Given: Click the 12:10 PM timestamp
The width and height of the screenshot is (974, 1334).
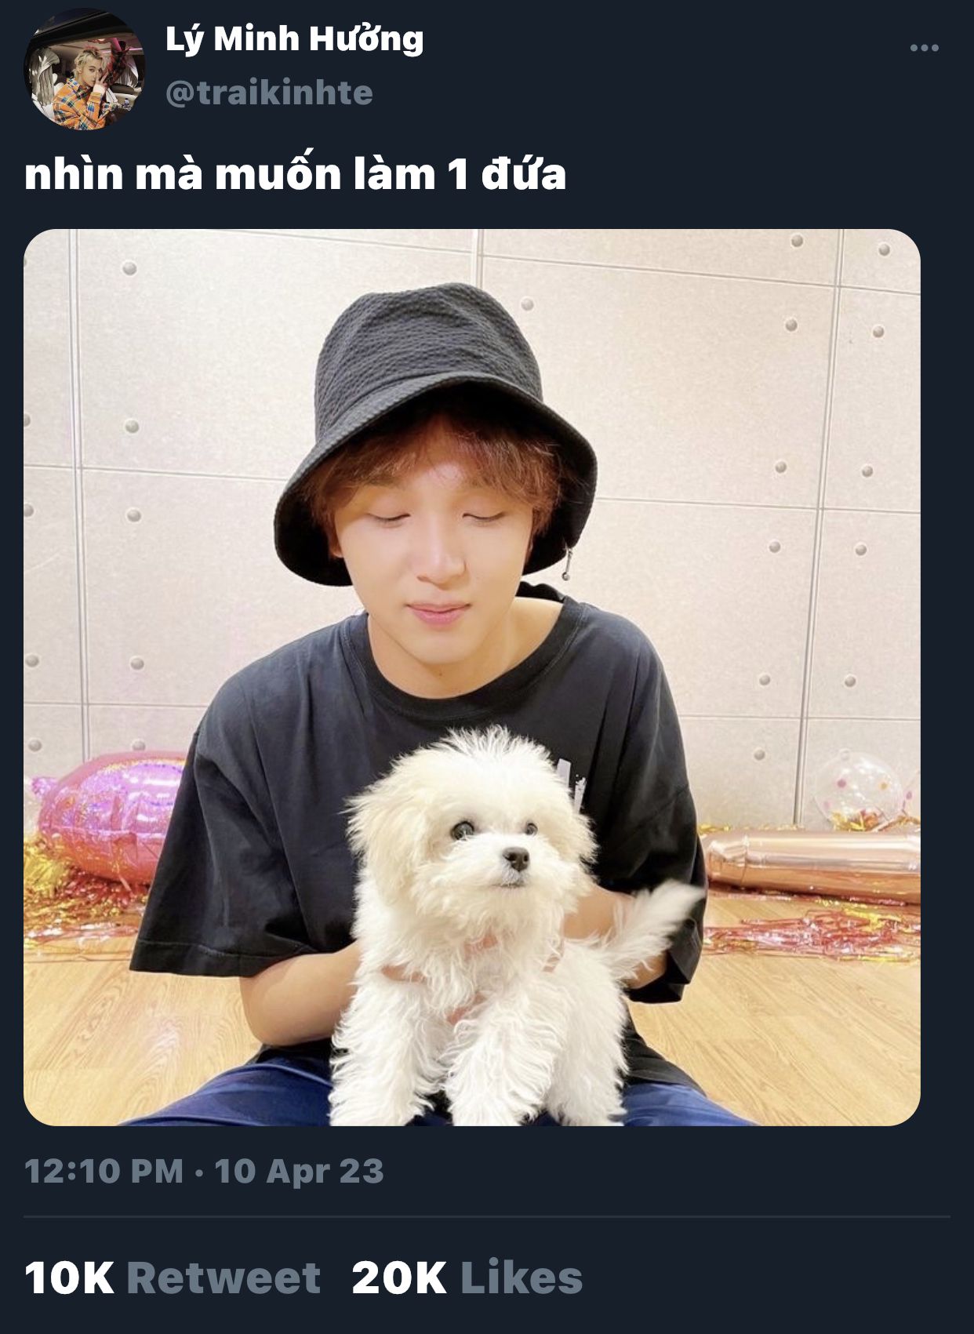Looking at the screenshot, I should (104, 1172).
